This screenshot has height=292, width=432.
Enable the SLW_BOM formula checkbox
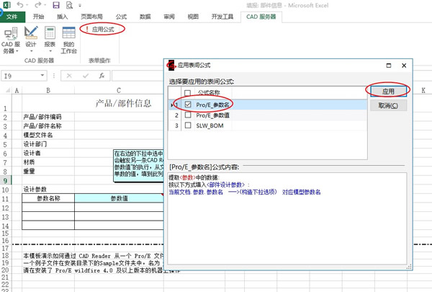point(188,125)
